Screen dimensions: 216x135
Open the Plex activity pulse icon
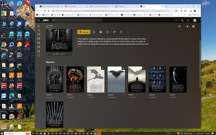coord(176,20)
